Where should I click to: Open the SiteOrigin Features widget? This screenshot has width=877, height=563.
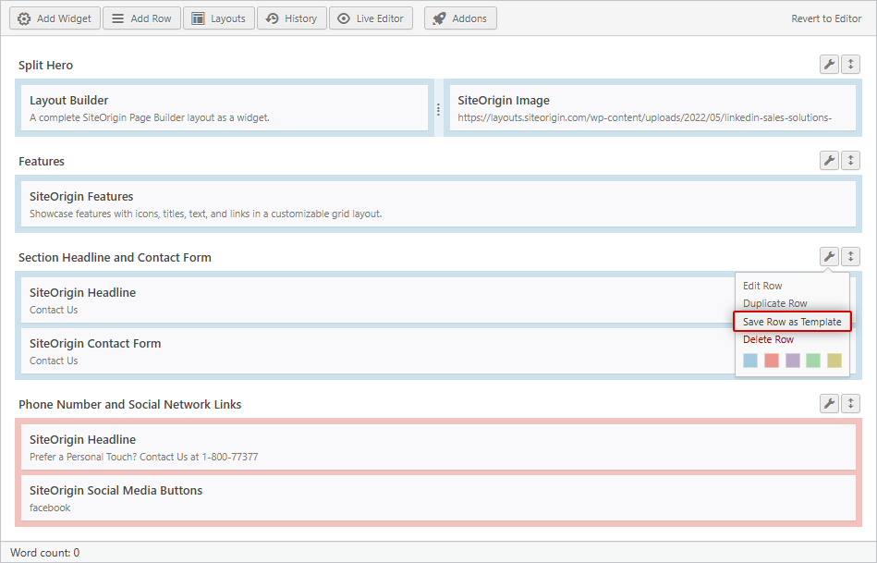[438, 204]
